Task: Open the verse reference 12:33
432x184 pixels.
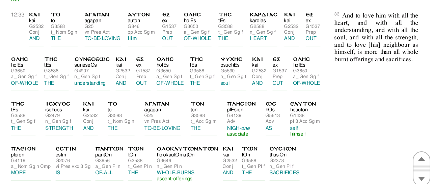Action: (x=18, y=15)
